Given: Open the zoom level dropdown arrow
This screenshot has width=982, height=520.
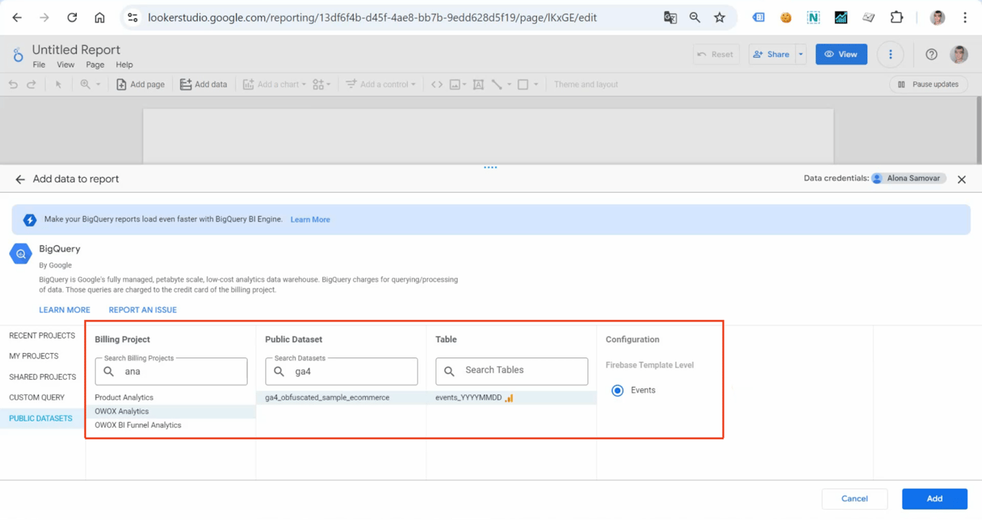Looking at the screenshot, I should (98, 84).
